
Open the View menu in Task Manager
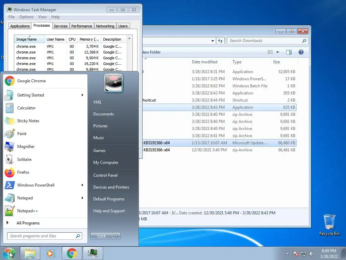click(42, 17)
